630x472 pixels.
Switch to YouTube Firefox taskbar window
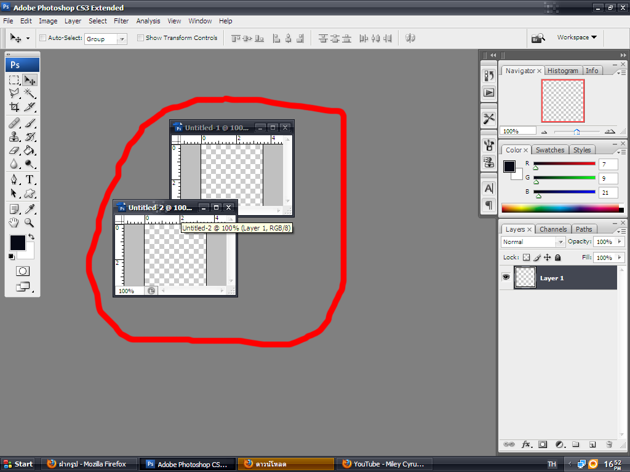click(x=384, y=464)
